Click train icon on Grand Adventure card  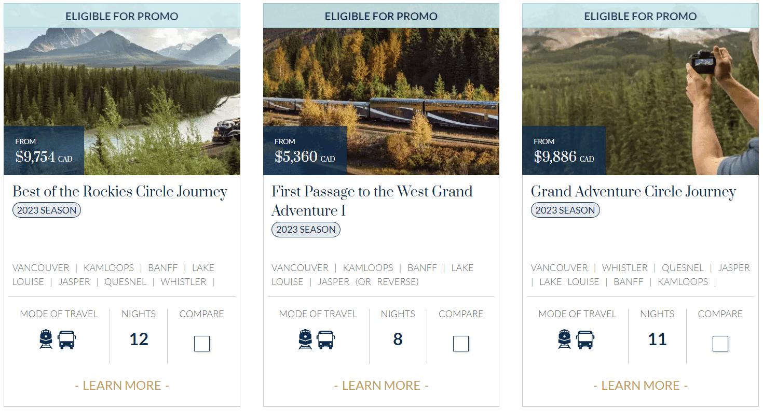coord(564,339)
